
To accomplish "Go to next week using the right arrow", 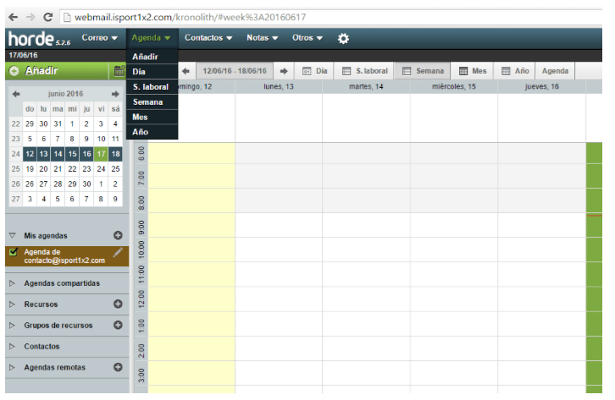I will pyautogui.click(x=284, y=71).
